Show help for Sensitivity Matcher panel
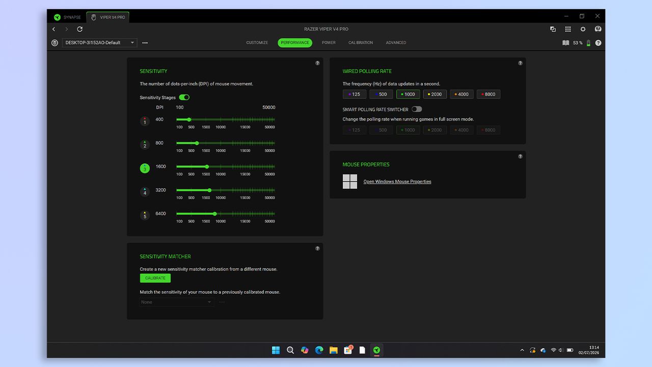The width and height of the screenshot is (652, 367). click(317, 248)
